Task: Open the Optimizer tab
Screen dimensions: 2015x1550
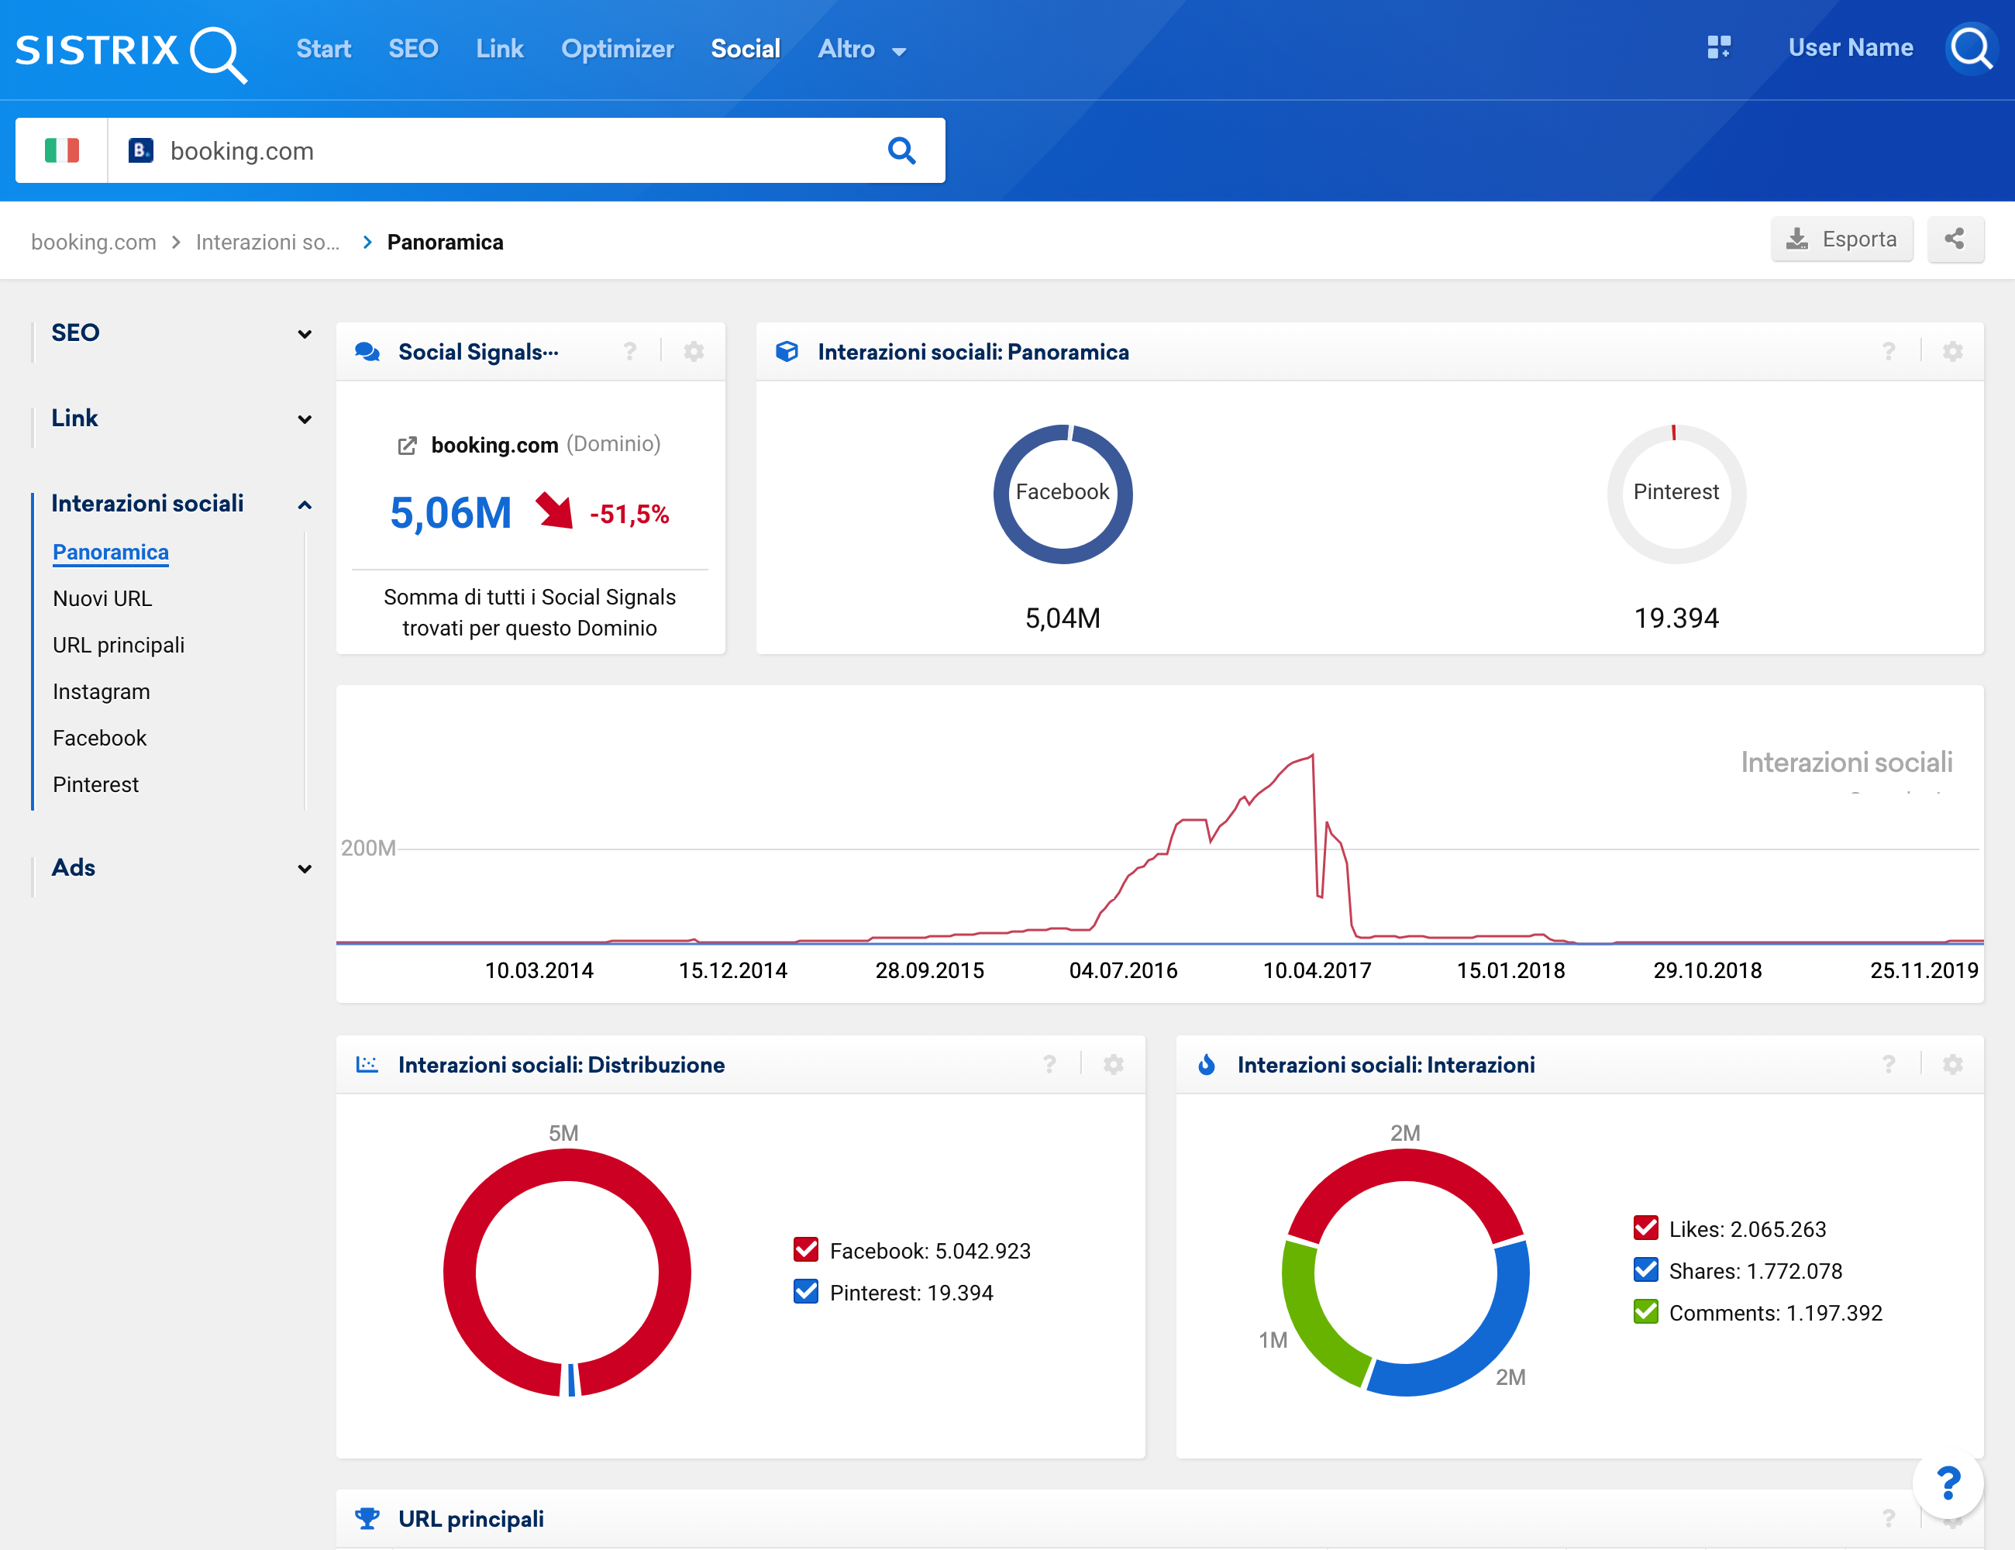Action: [x=617, y=49]
